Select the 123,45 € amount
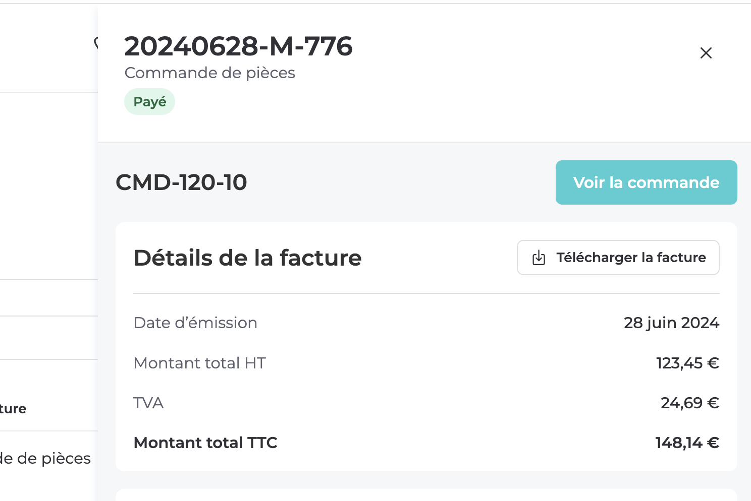 pos(687,363)
